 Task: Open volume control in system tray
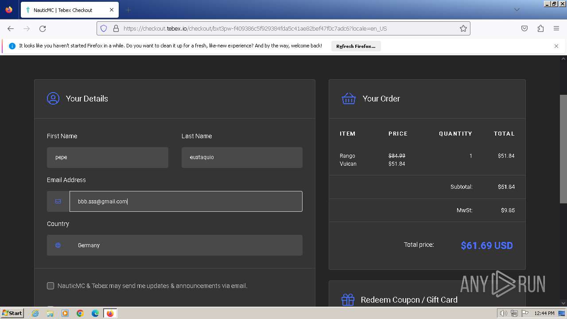(x=504, y=313)
